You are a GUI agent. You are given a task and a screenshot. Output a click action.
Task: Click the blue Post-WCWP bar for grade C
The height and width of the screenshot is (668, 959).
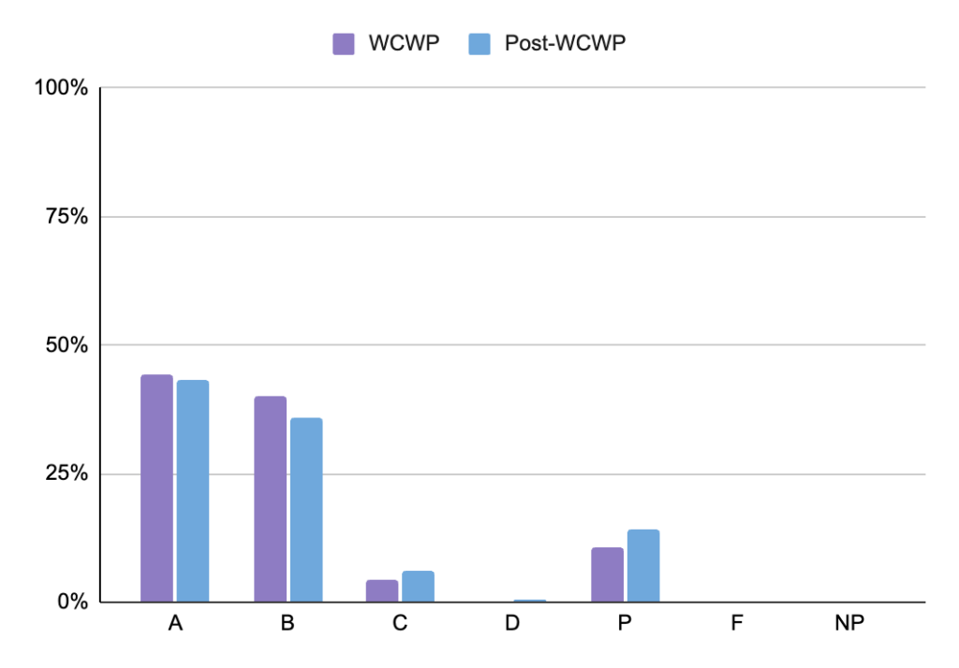(x=418, y=587)
